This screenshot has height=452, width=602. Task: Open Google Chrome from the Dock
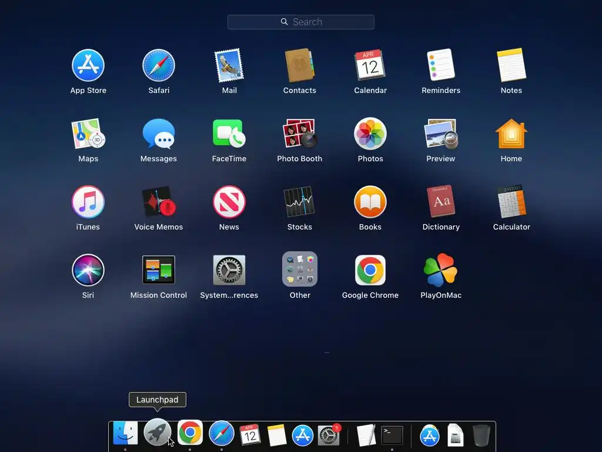[x=190, y=433]
